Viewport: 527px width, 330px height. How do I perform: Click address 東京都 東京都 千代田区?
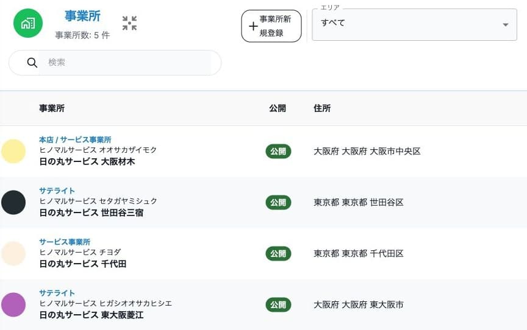pos(358,253)
